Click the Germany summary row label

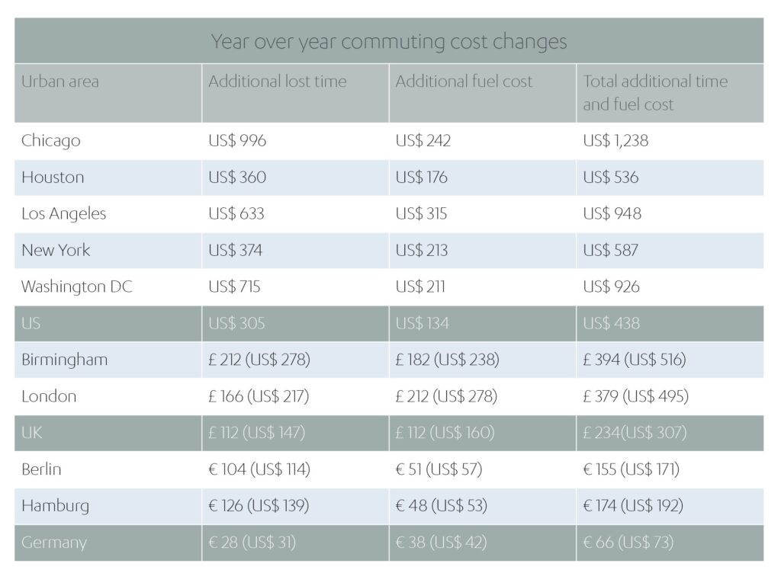[54, 543]
